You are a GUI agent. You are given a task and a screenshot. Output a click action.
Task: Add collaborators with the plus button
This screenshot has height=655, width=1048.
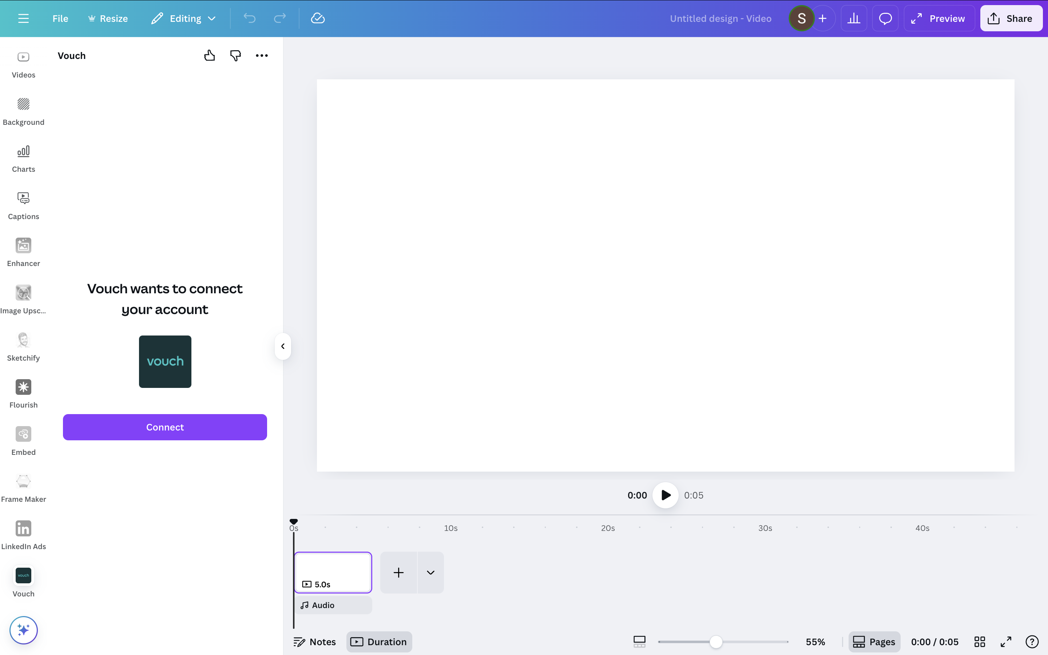[823, 18]
